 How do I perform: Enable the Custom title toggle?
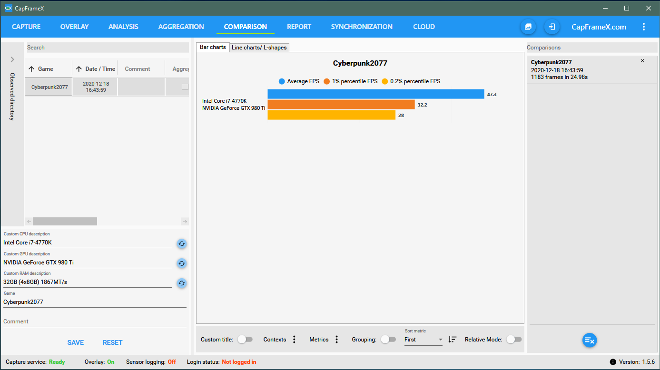coord(245,340)
